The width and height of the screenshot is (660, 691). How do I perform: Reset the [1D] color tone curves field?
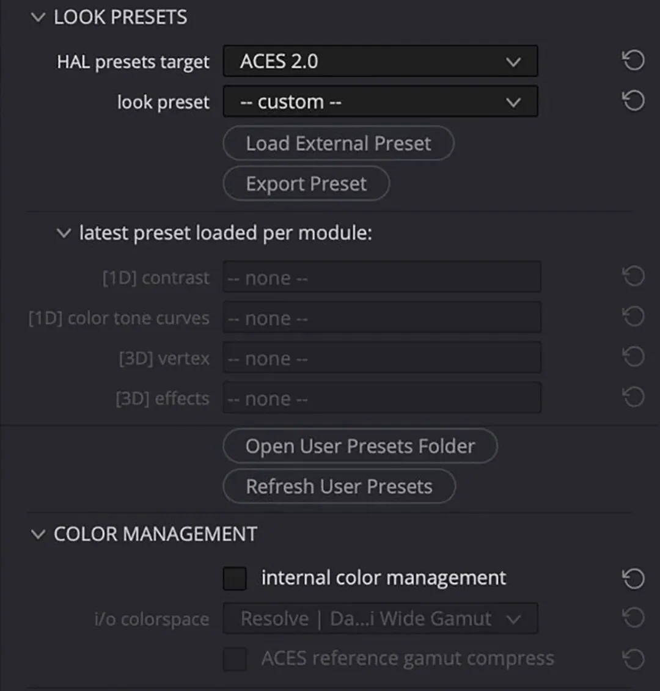click(633, 317)
